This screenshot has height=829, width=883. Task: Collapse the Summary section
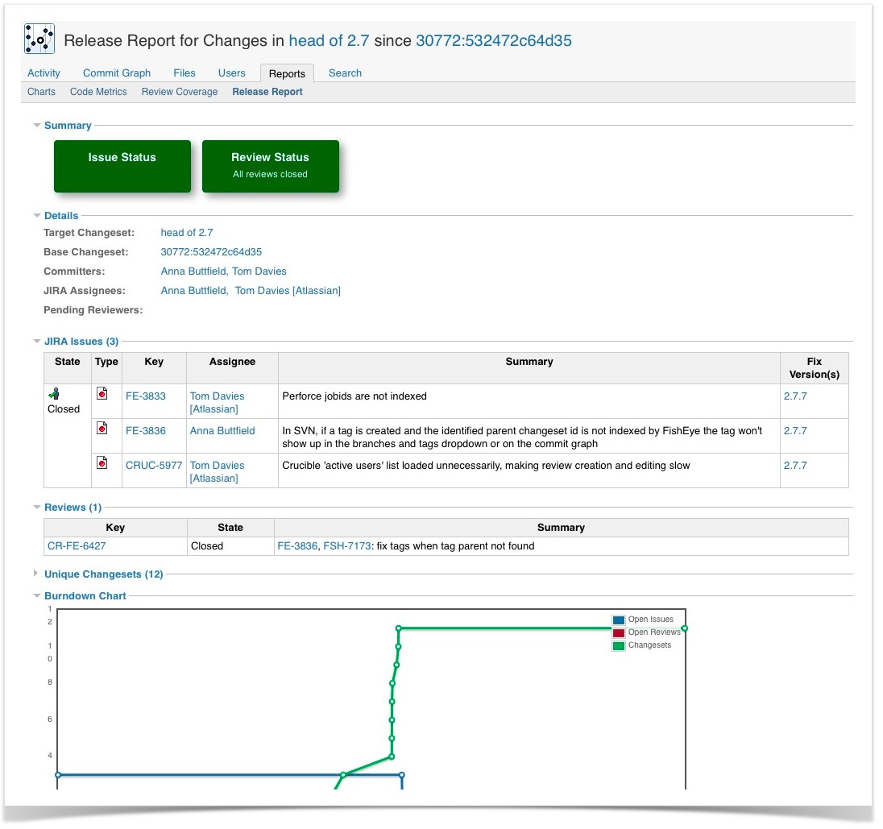coord(37,125)
